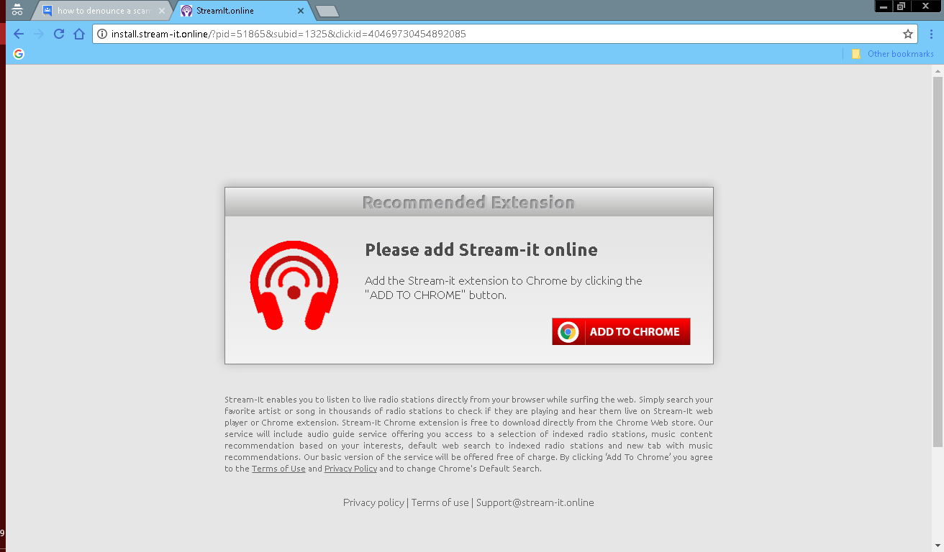
Task: Select the StreamIt.online tab
Action: coord(234,11)
